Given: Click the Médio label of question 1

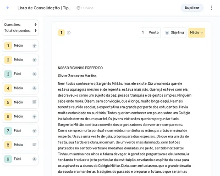Looking at the screenshot, I should point(18,45).
